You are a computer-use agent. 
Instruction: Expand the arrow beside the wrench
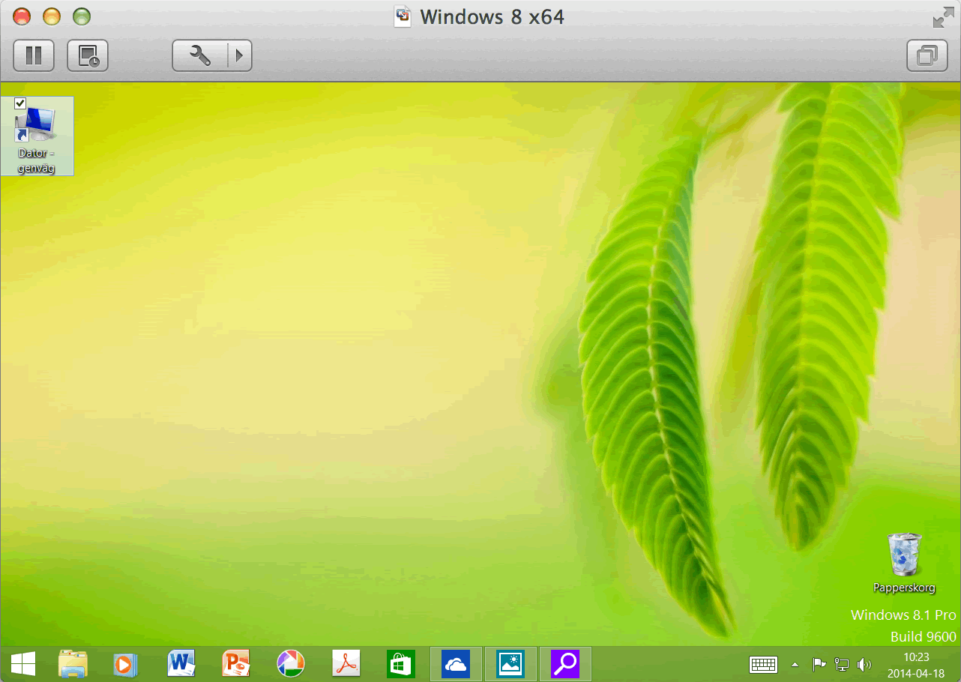(x=240, y=56)
